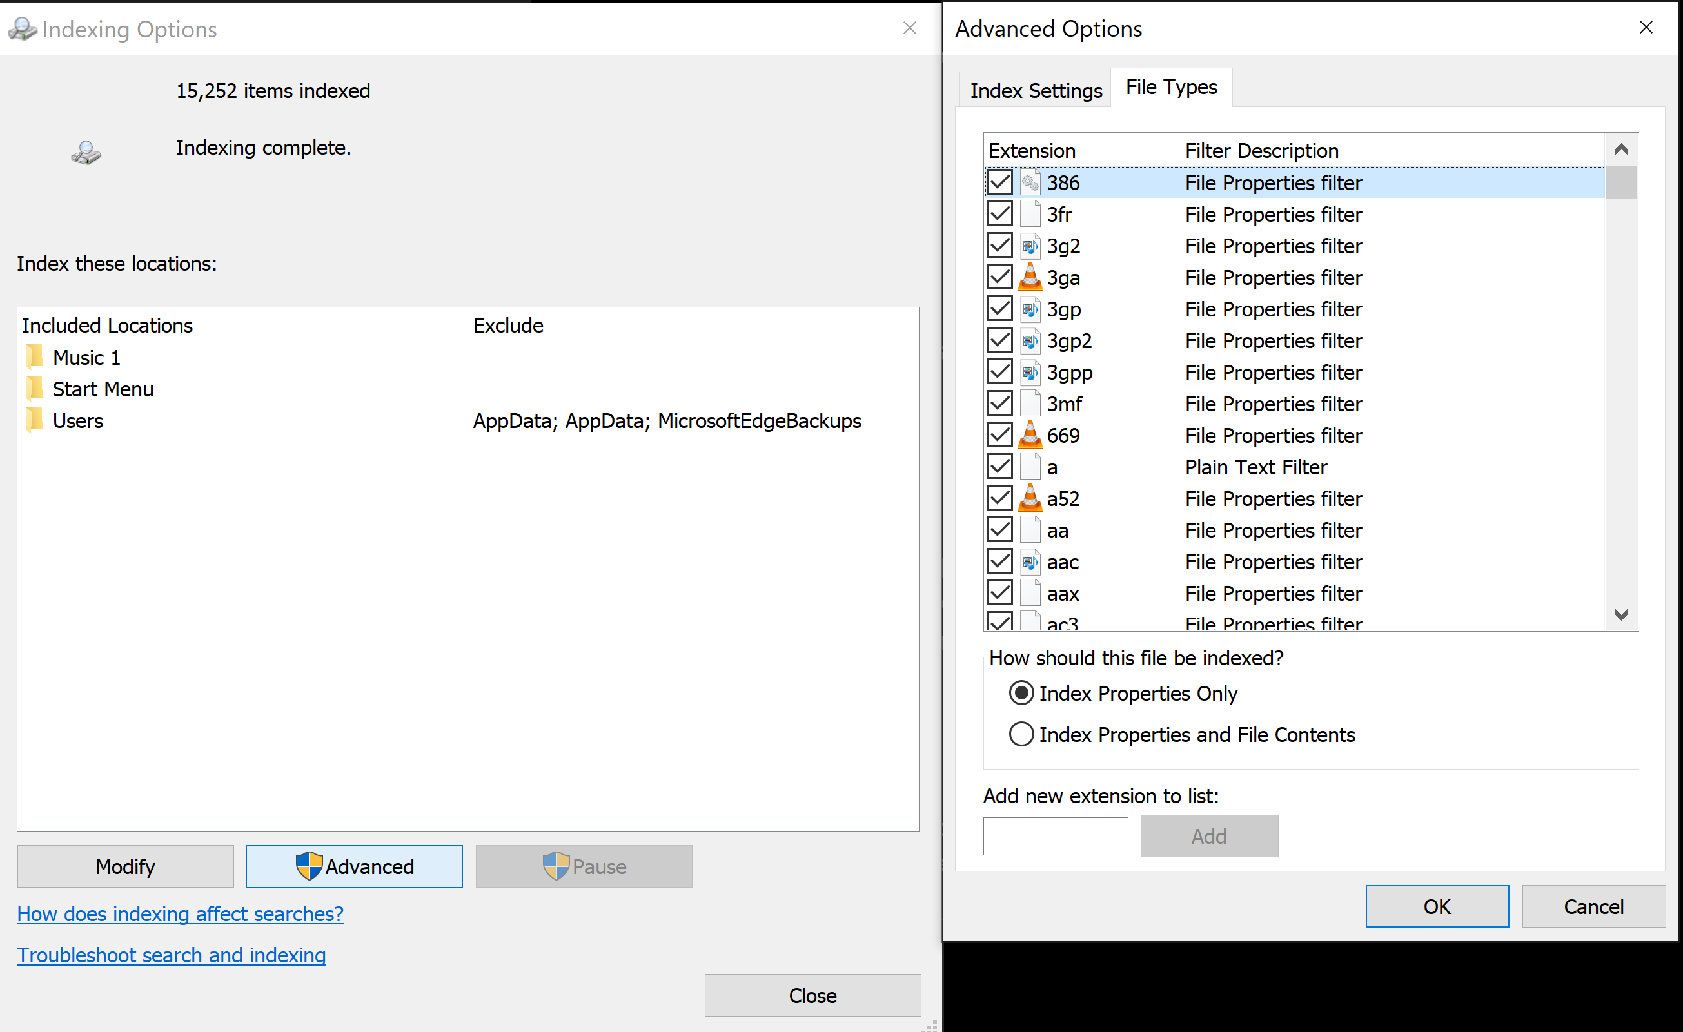Viewport: 1683px width, 1032px height.
Task: Click the indexing printer icon near Indexing complete
Action: [x=84, y=151]
